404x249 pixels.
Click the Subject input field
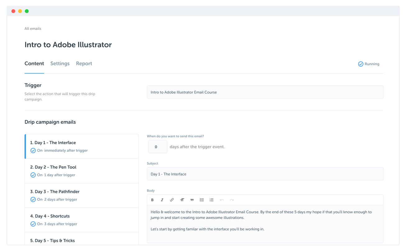[x=265, y=174]
